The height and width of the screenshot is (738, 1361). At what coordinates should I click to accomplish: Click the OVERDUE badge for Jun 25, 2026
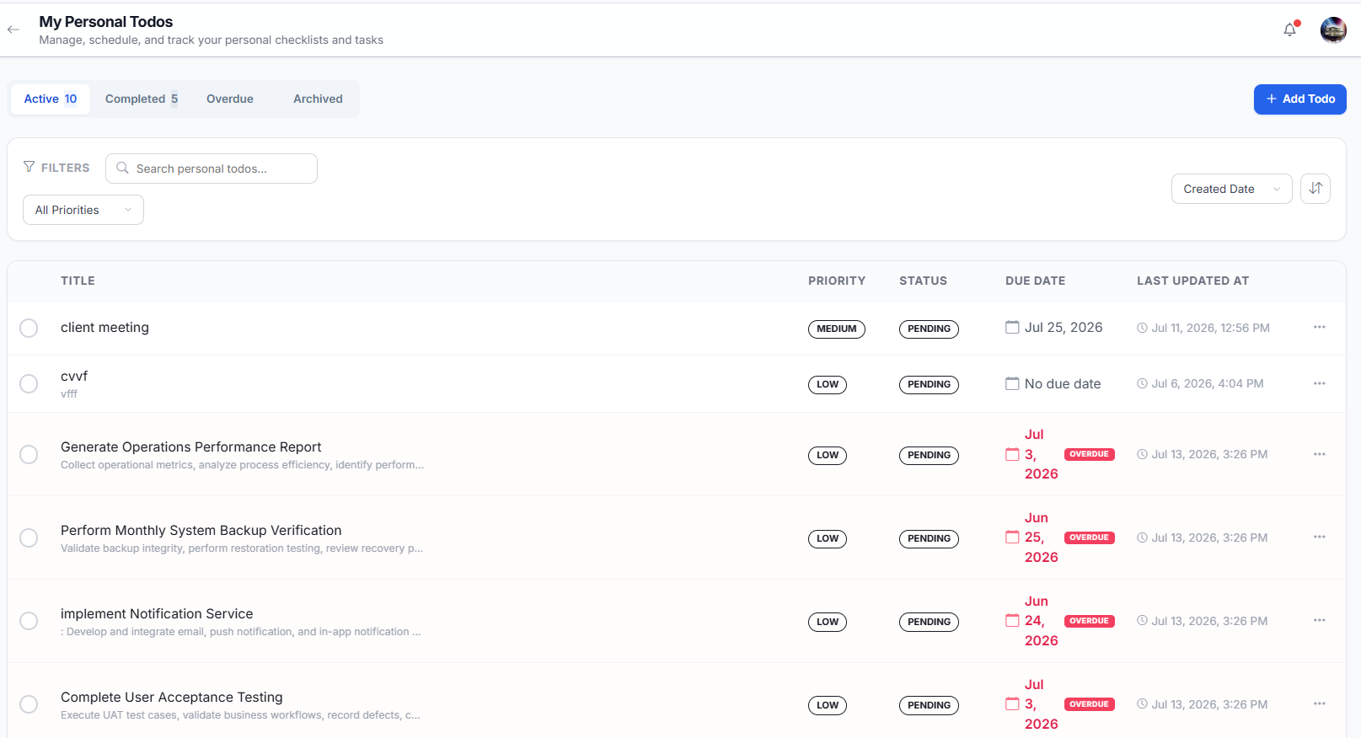1090,537
